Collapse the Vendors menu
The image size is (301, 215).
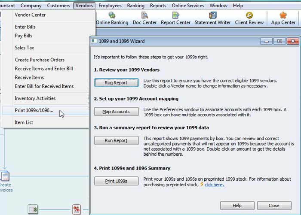[84, 6]
